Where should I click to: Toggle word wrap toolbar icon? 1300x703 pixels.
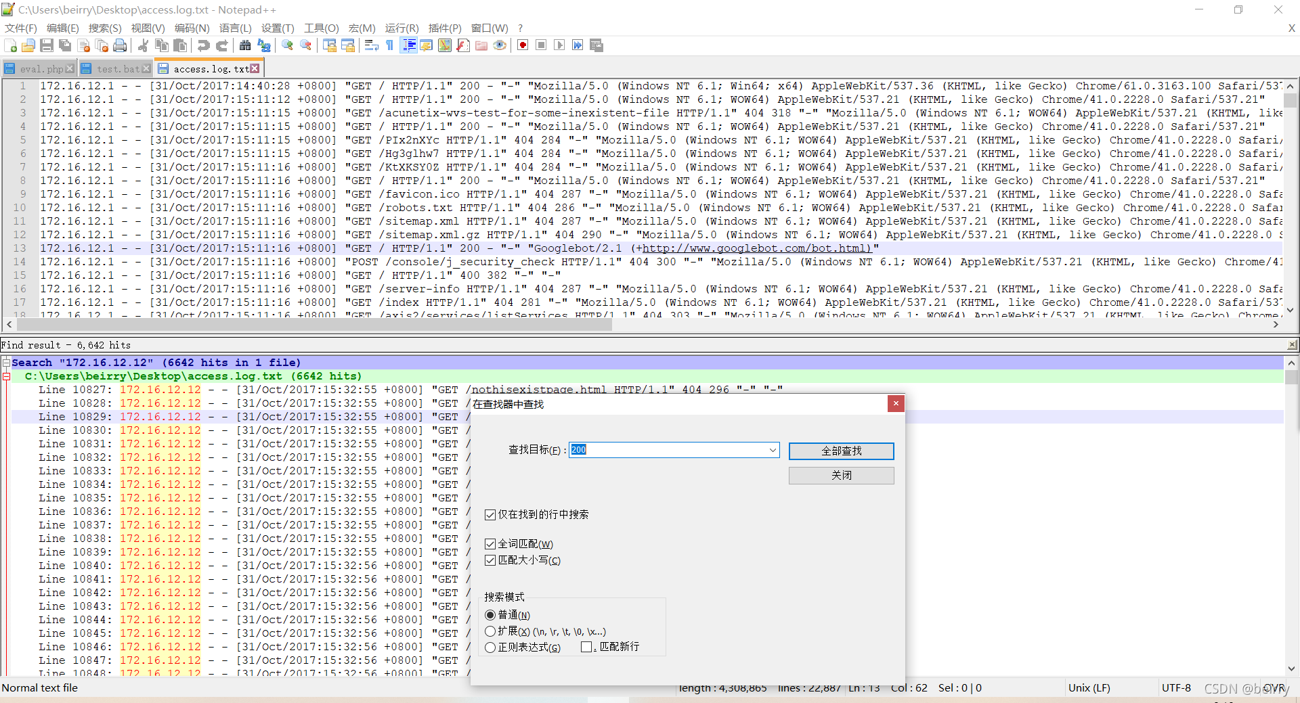point(371,45)
